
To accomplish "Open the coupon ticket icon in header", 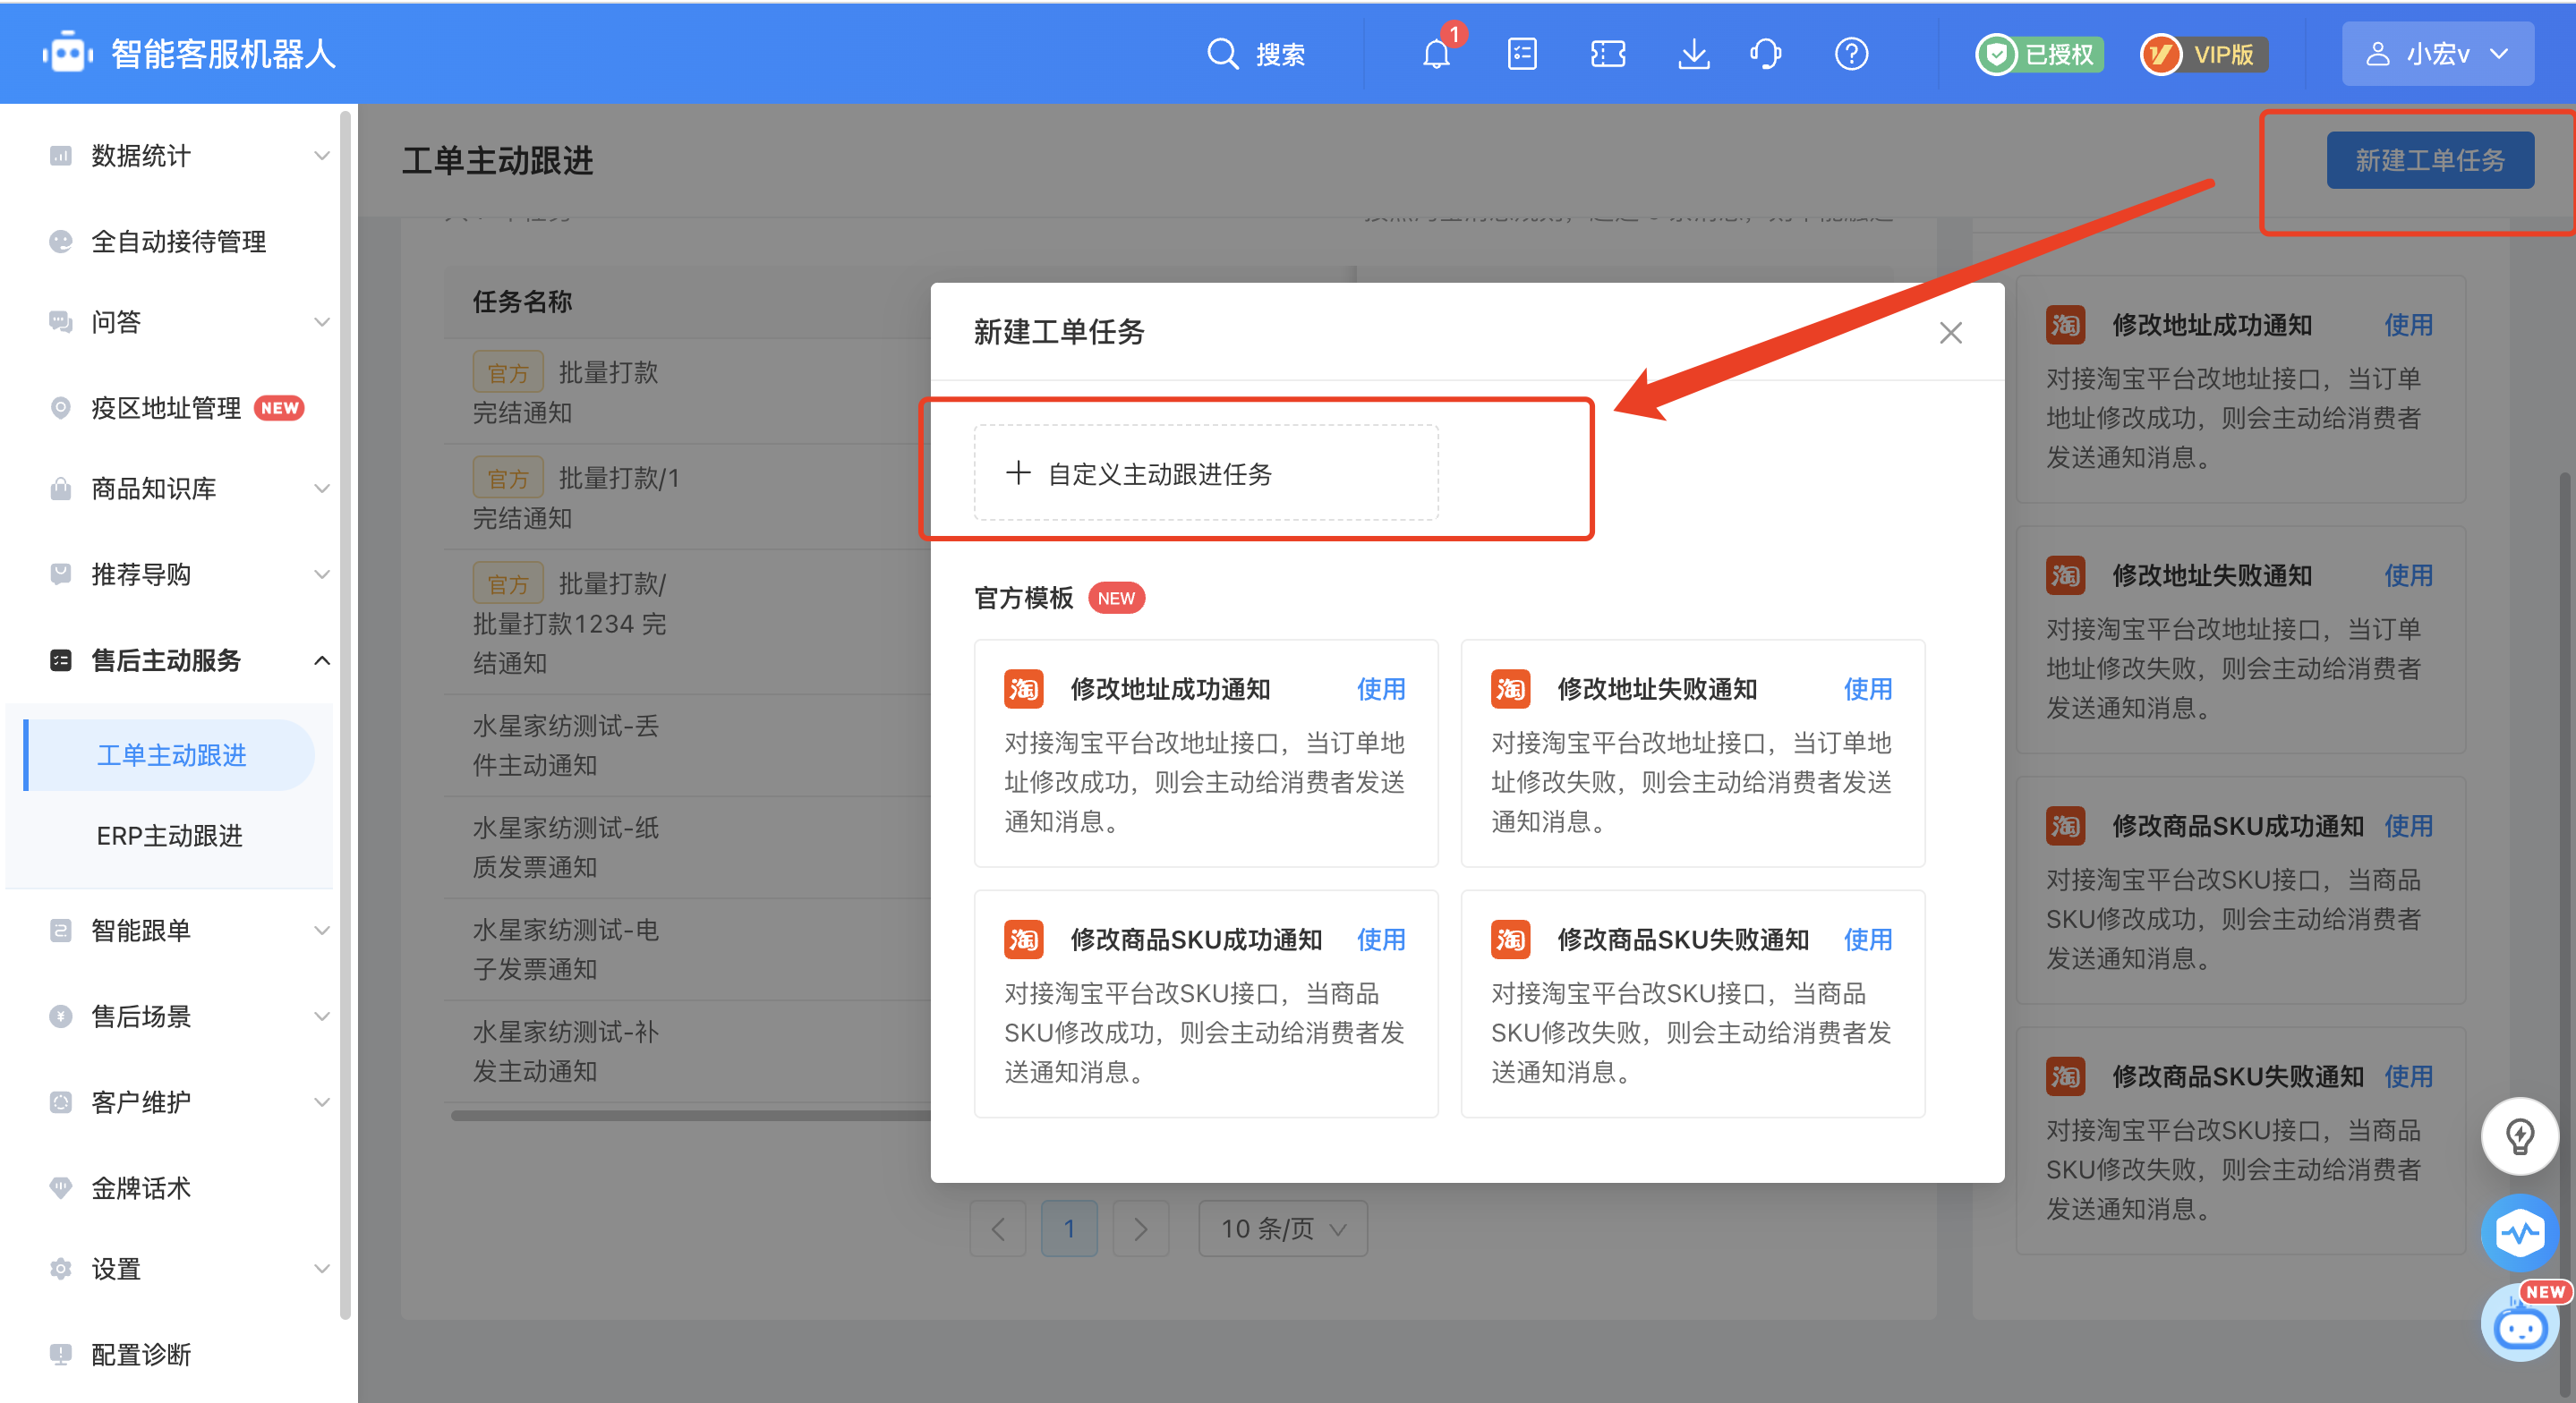I will point(1608,54).
